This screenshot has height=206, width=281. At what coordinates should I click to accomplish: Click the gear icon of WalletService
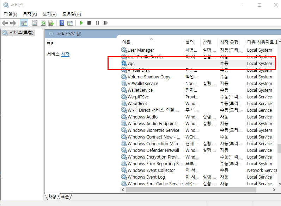tap(124, 90)
